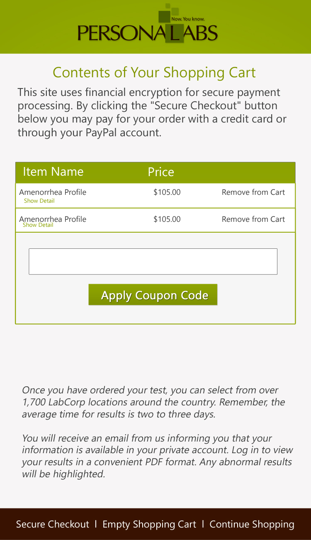Click the second $105.00 price
Image resolution: width=311 pixels, height=540 pixels.
167,219
